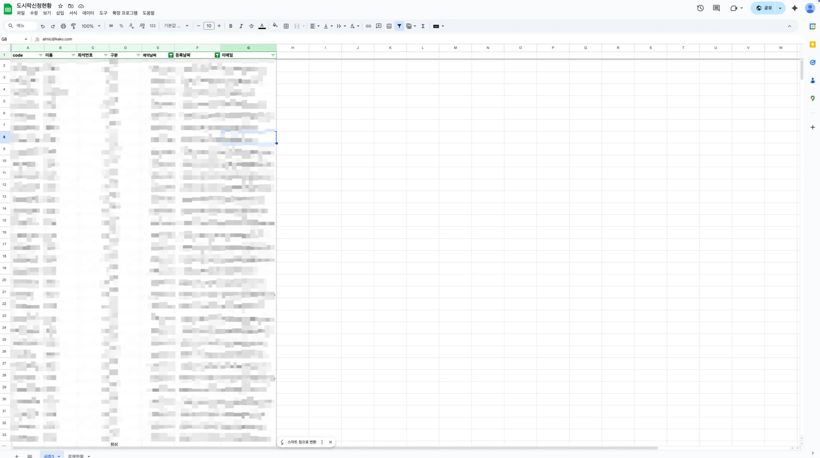Viewport: 820px width, 458px height.
Task: Open the 서식 menu
Action: pos(73,13)
